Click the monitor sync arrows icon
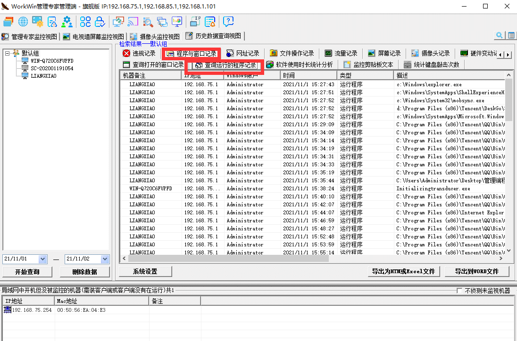Image resolution: width=517 pixels, height=341 pixels. (x=118, y=22)
